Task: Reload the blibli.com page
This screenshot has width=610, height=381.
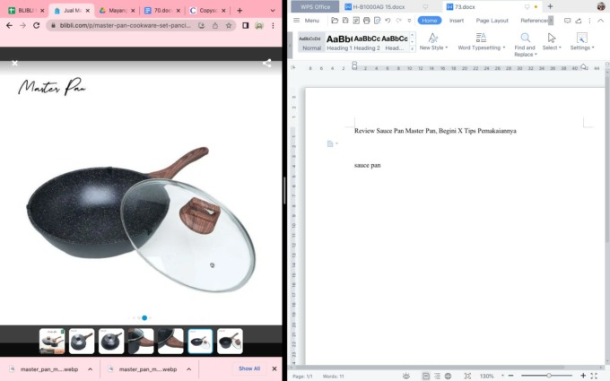Action: (x=36, y=25)
